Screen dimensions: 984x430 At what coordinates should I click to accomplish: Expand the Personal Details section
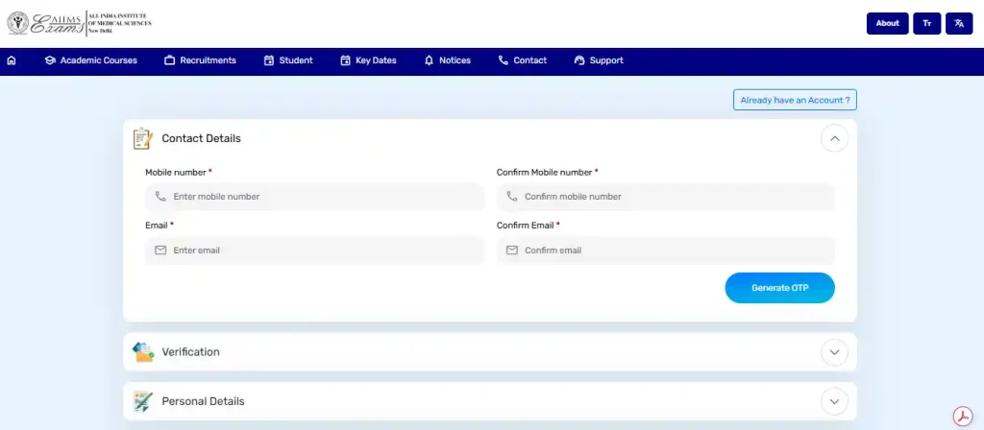[x=835, y=401]
